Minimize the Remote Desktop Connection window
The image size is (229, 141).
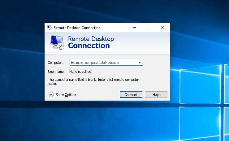click(135, 27)
